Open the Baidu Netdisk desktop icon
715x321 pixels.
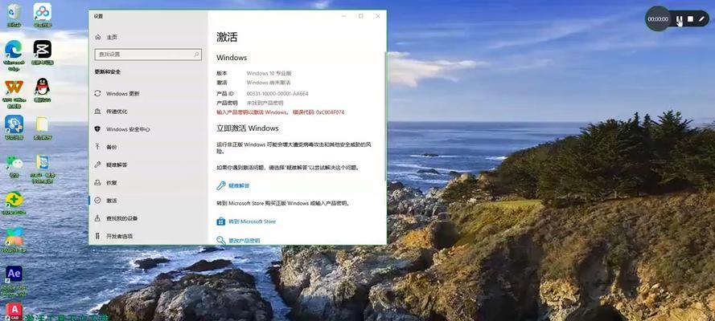[43, 15]
